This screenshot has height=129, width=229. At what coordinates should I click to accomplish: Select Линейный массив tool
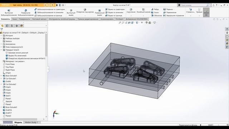pos(143,11)
